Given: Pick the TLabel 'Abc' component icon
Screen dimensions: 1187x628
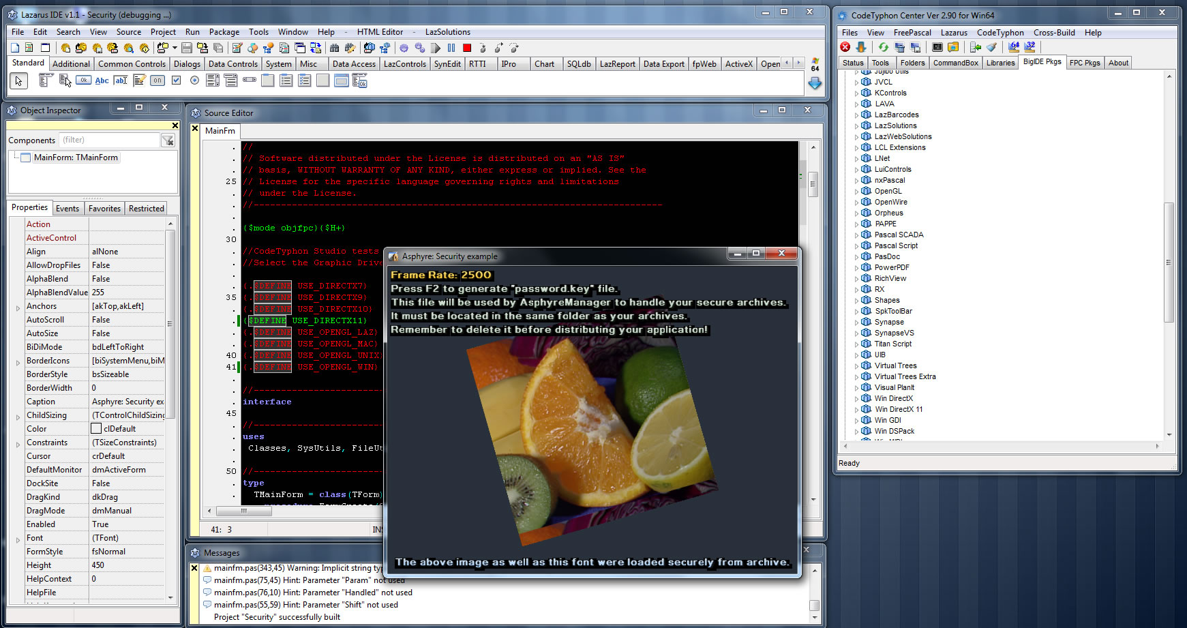Looking at the screenshot, I should tap(102, 80).
